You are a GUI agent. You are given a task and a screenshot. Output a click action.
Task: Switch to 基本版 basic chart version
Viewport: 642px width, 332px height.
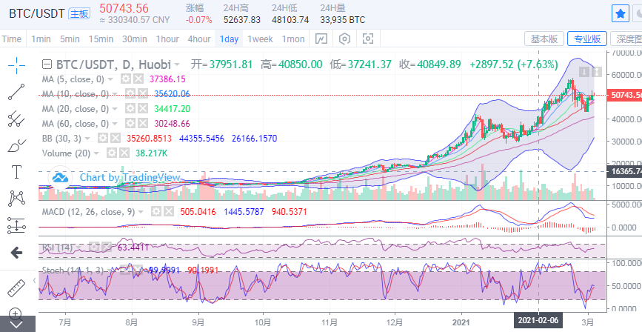[544, 39]
